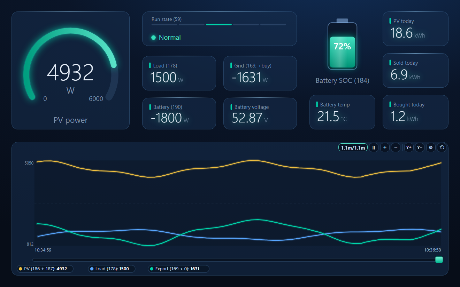
Task: Open chart settings gear
Action: pyautogui.click(x=431, y=148)
